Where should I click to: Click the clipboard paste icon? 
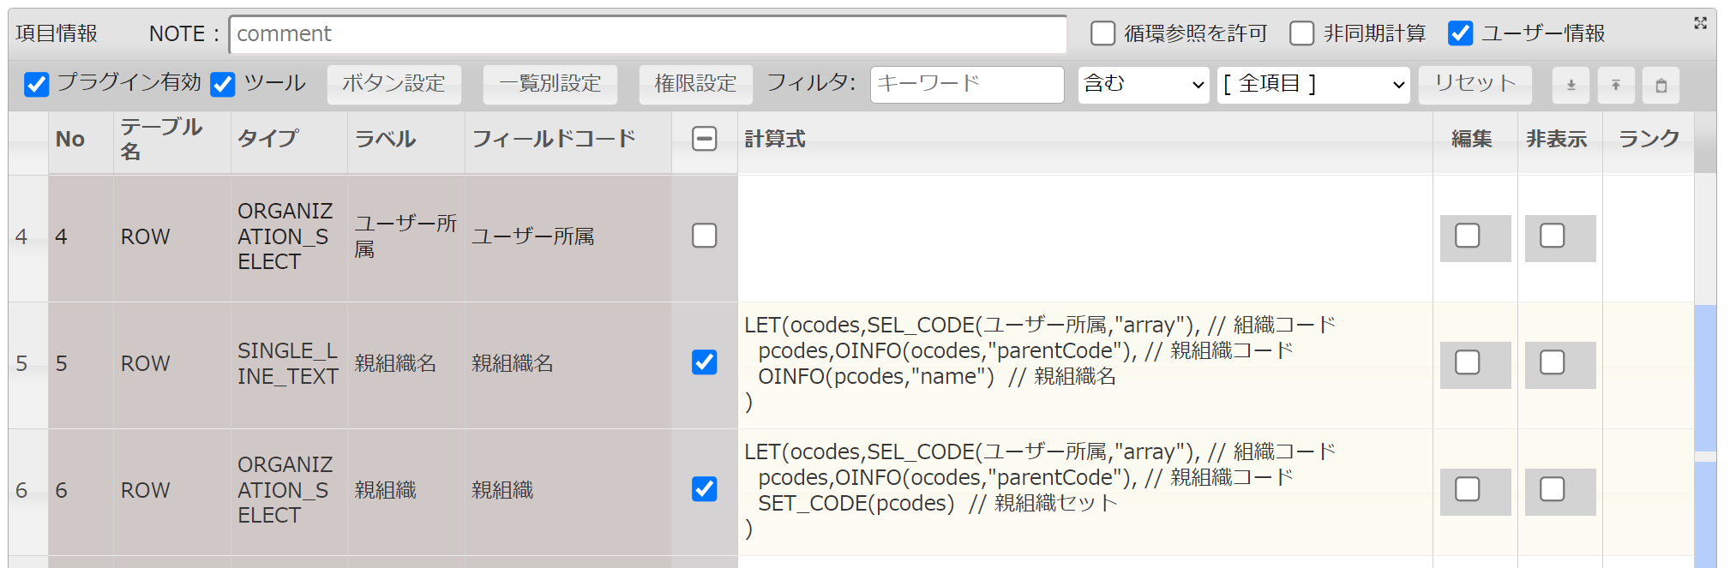(x=1661, y=85)
